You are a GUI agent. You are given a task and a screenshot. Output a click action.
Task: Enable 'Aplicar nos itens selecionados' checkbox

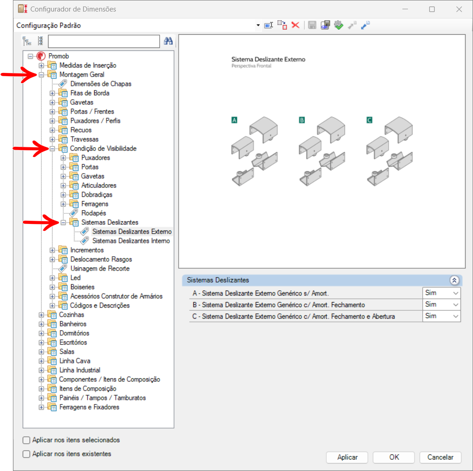(27, 440)
